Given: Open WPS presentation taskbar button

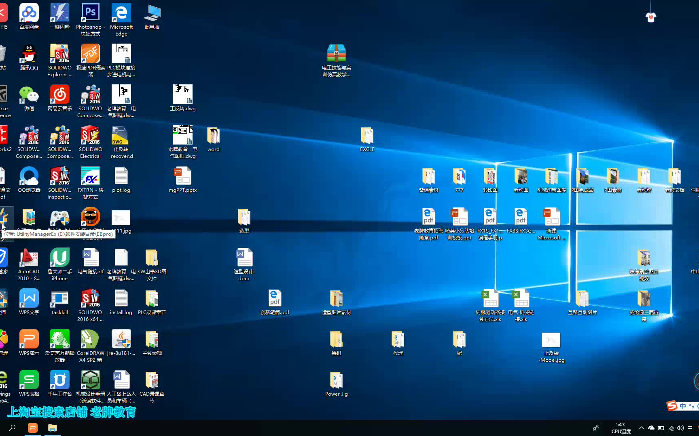Looking at the screenshot, I should [x=33, y=428].
